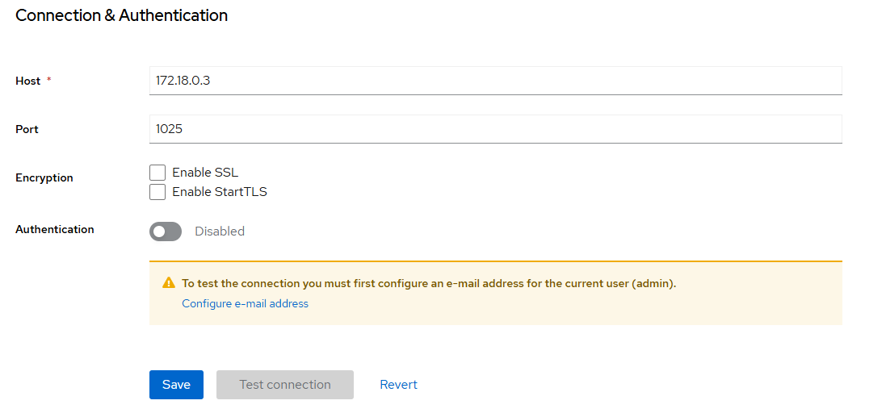Viewport: 886px width, 413px height.
Task: Click the Host input field
Action: [x=496, y=81]
